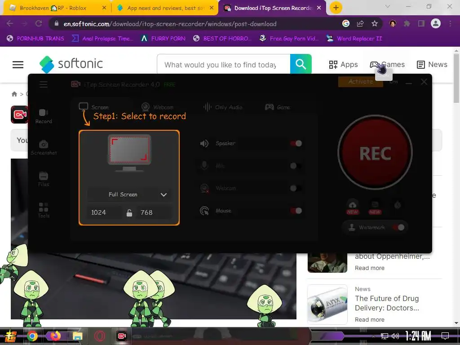Click the Firefox icon in the taskbar
Viewport: 460px width, 345px height.
click(55, 336)
